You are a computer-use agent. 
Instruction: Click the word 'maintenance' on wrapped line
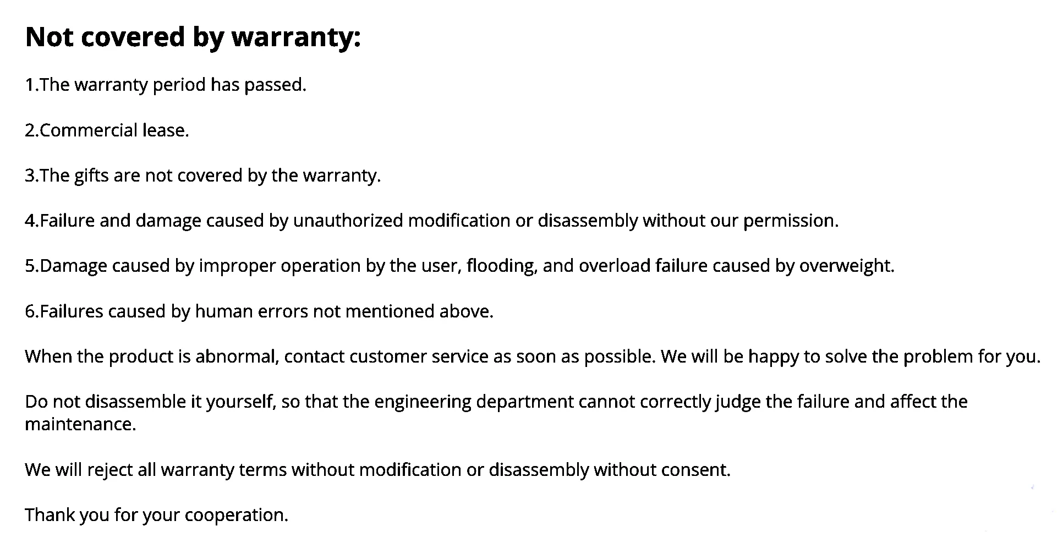point(80,424)
